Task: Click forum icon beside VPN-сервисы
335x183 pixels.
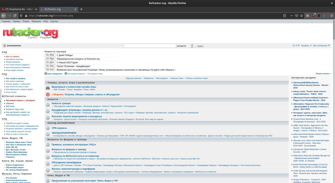Action: click(x=48, y=128)
